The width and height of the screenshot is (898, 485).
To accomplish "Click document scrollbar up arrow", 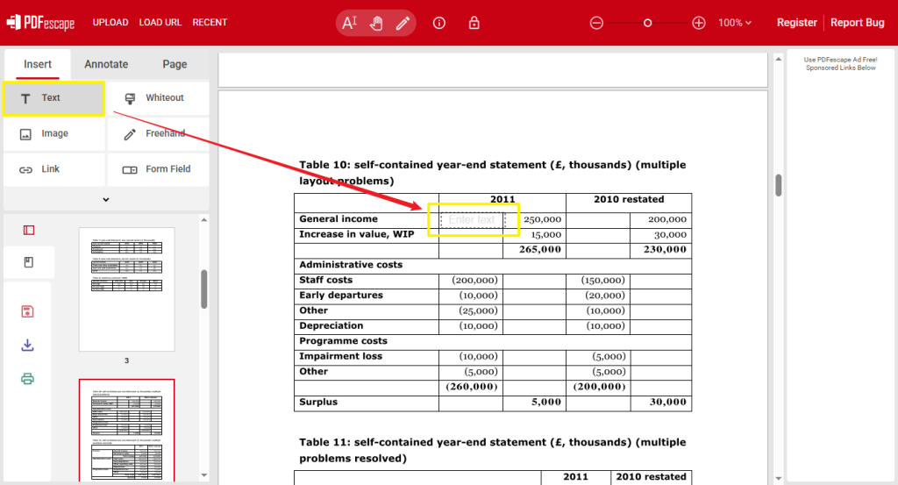I will point(779,59).
